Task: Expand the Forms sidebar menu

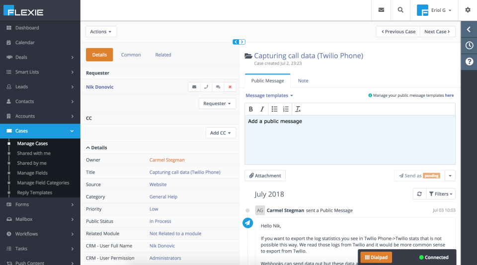Action: pyautogui.click(x=40, y=204)
